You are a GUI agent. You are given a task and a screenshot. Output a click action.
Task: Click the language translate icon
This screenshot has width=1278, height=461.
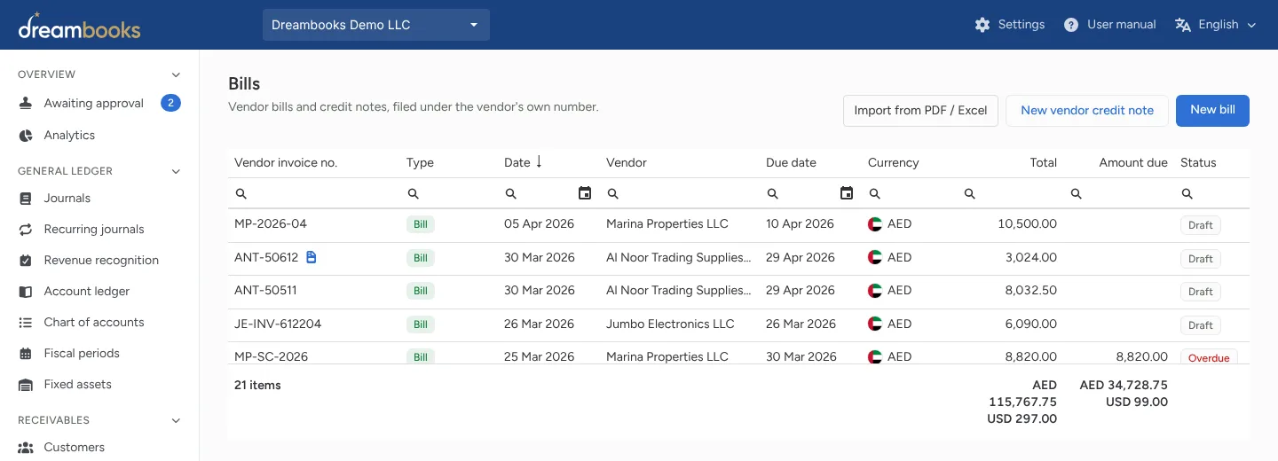coord(1182,25)
